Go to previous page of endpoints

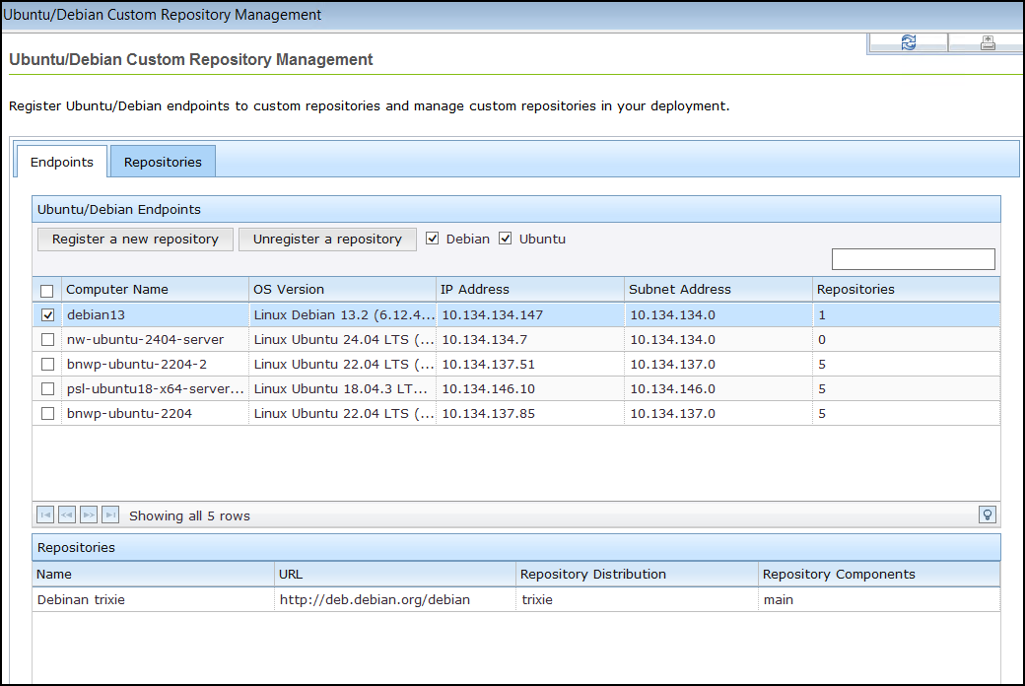click(67, 515)
